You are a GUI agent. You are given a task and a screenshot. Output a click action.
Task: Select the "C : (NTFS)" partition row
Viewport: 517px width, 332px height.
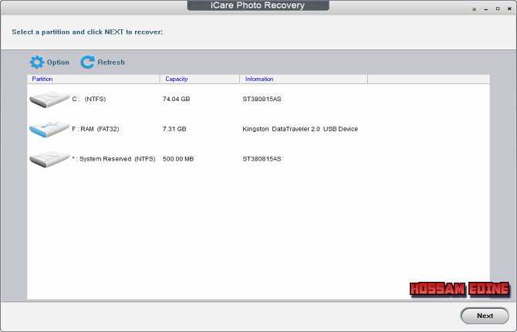(x=258, y=100)
